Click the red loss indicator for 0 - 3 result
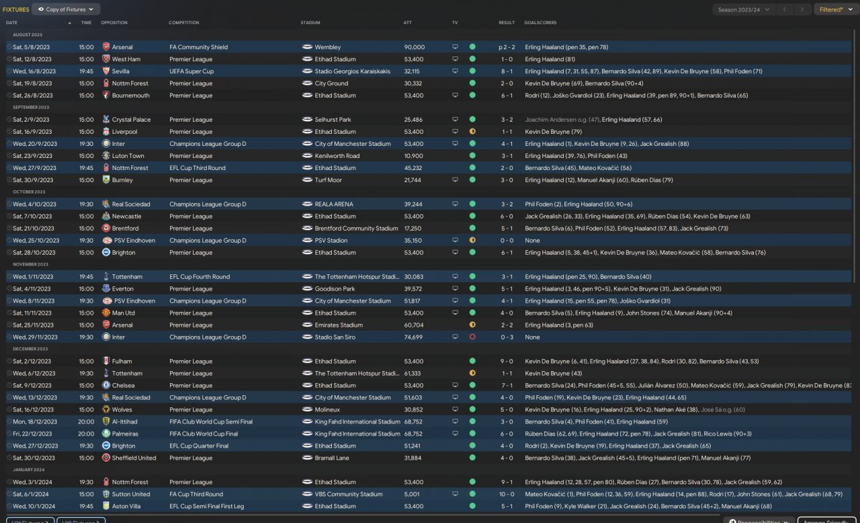This screenshot has width=860, height=523. [472, 337]
